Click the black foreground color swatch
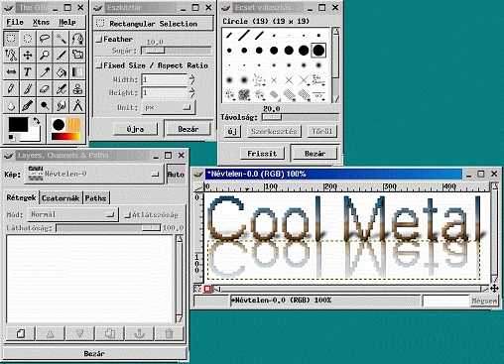 pyautogui.click(x=18, y=124)
